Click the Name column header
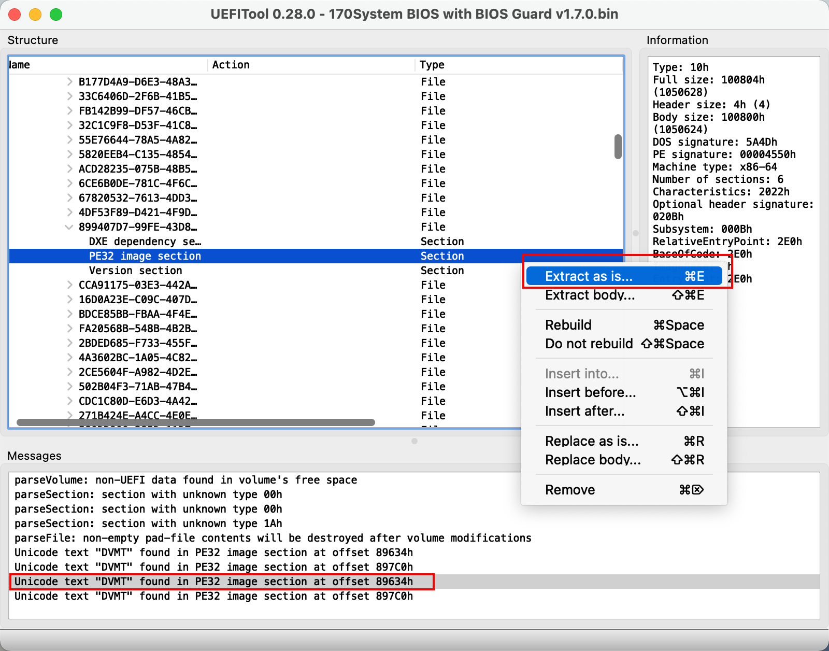Screen dimensions: 829x651 pos(108,65)
